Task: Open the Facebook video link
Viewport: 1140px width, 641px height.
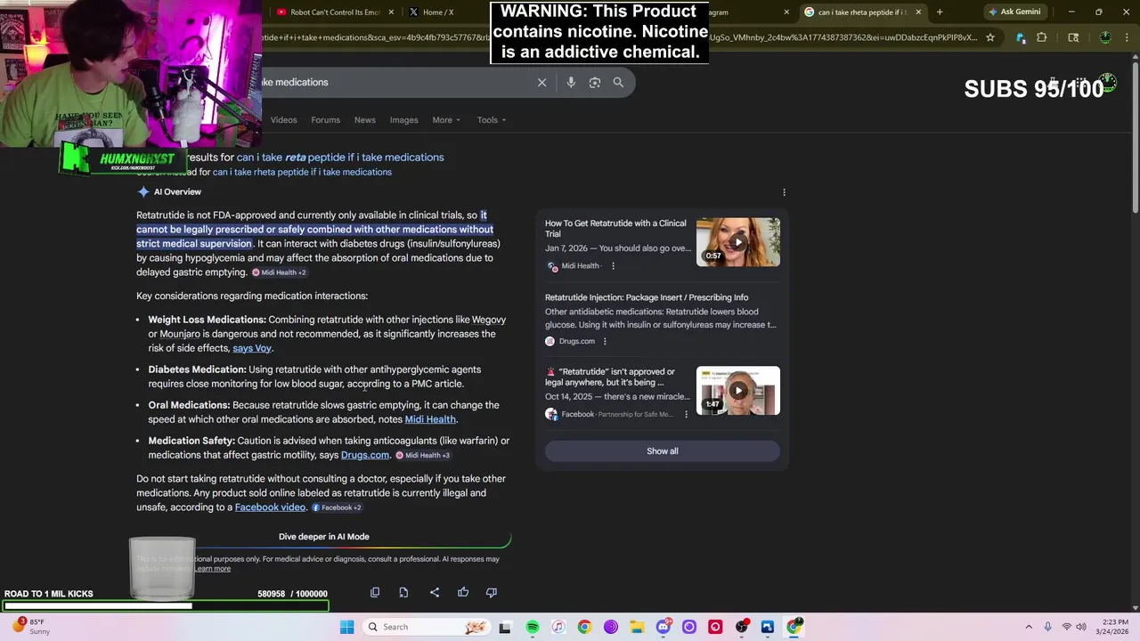Action: pos(270,507)
